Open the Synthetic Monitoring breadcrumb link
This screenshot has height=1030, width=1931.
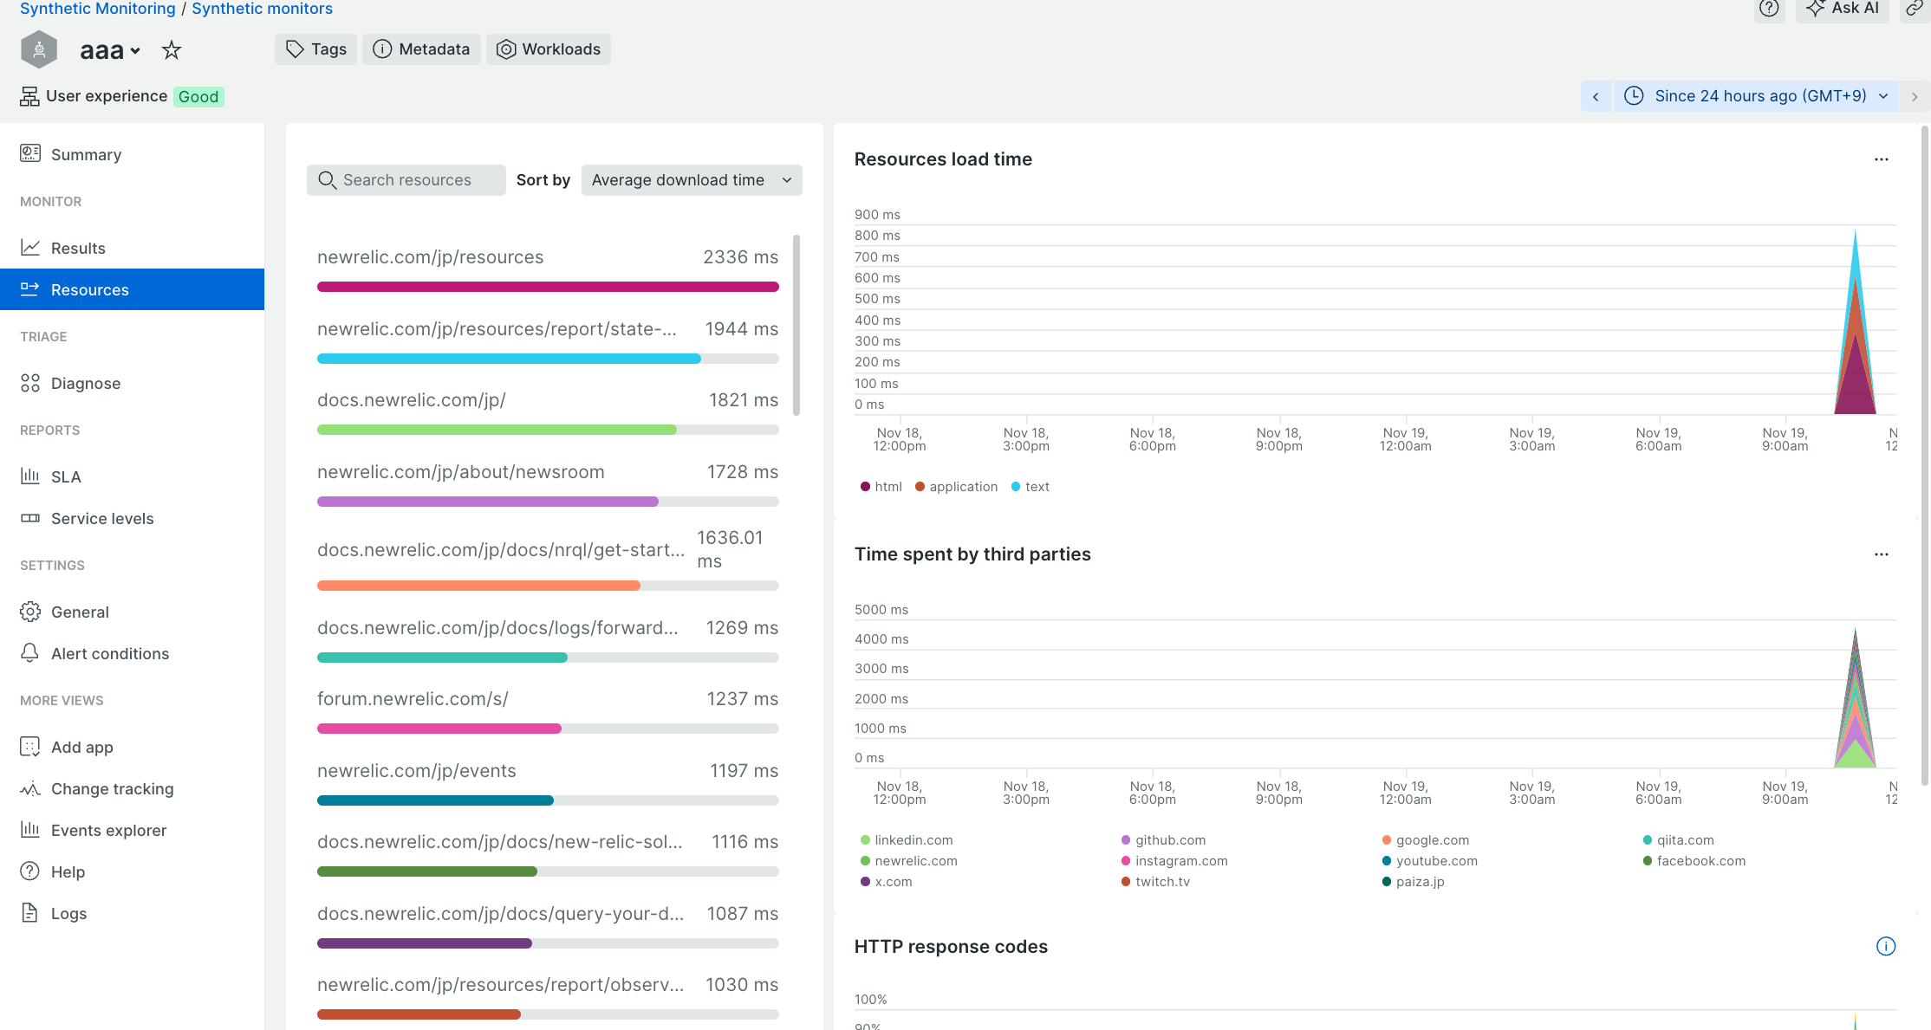point(97,9)
